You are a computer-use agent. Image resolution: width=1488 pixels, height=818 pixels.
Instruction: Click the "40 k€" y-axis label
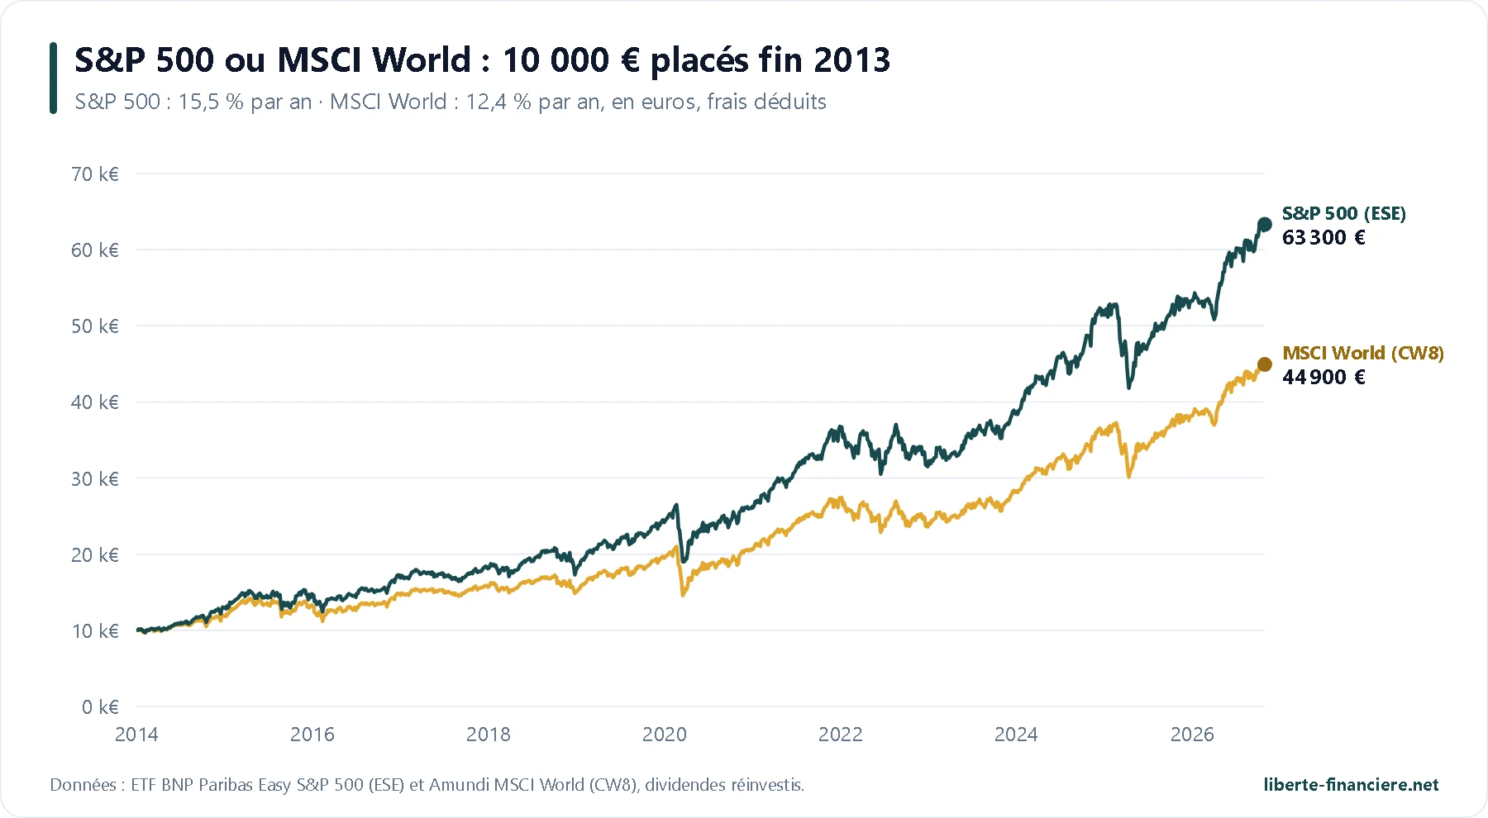click(x=95, y=402)
